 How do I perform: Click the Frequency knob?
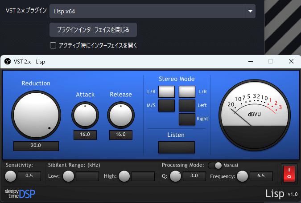pos(242,176)
